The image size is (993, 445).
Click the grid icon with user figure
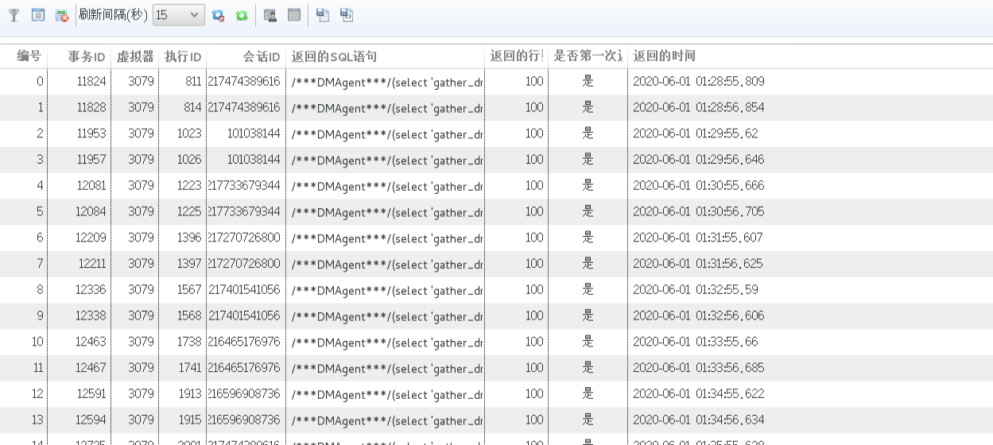point(270,15)
